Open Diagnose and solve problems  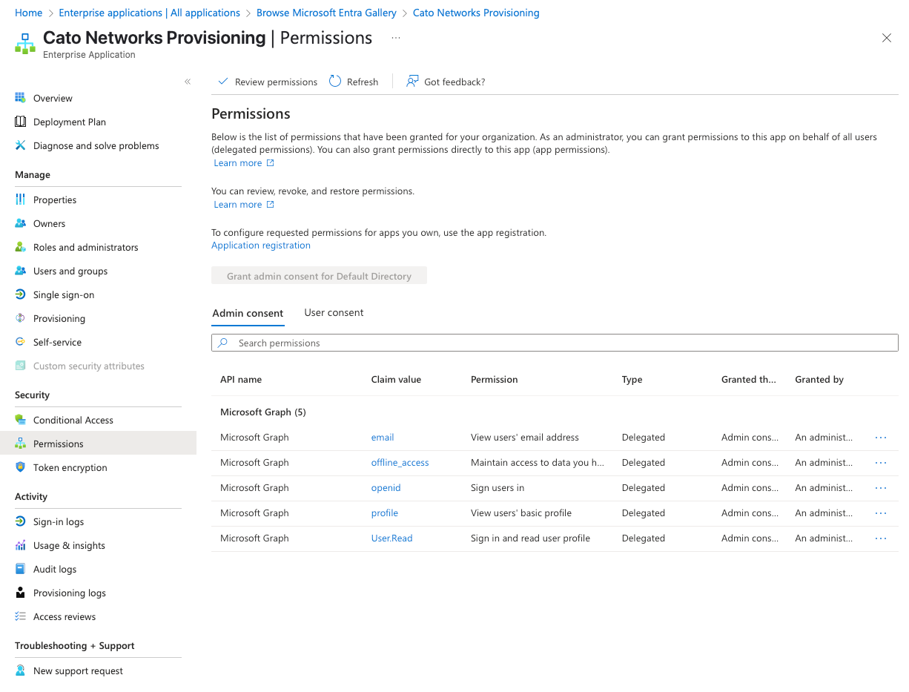point(96,145)
